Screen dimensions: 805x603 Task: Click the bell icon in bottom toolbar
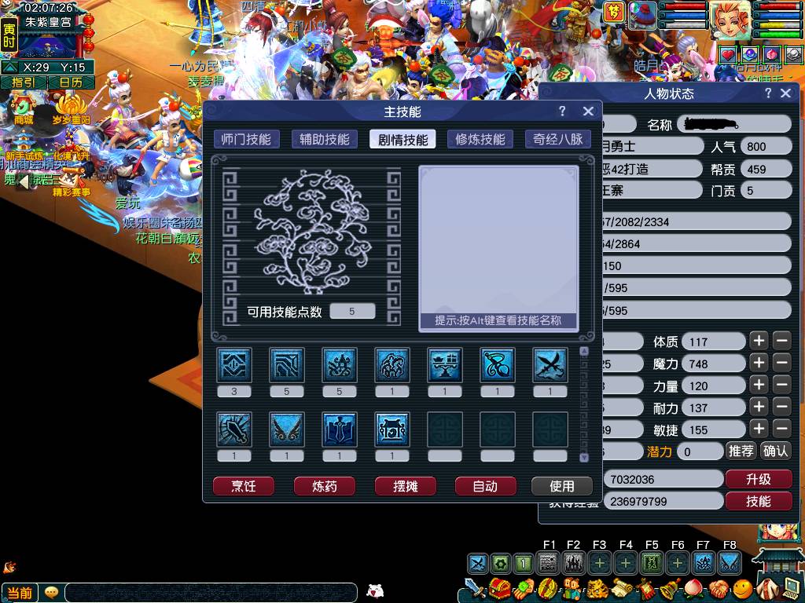[x=670, y=590]
